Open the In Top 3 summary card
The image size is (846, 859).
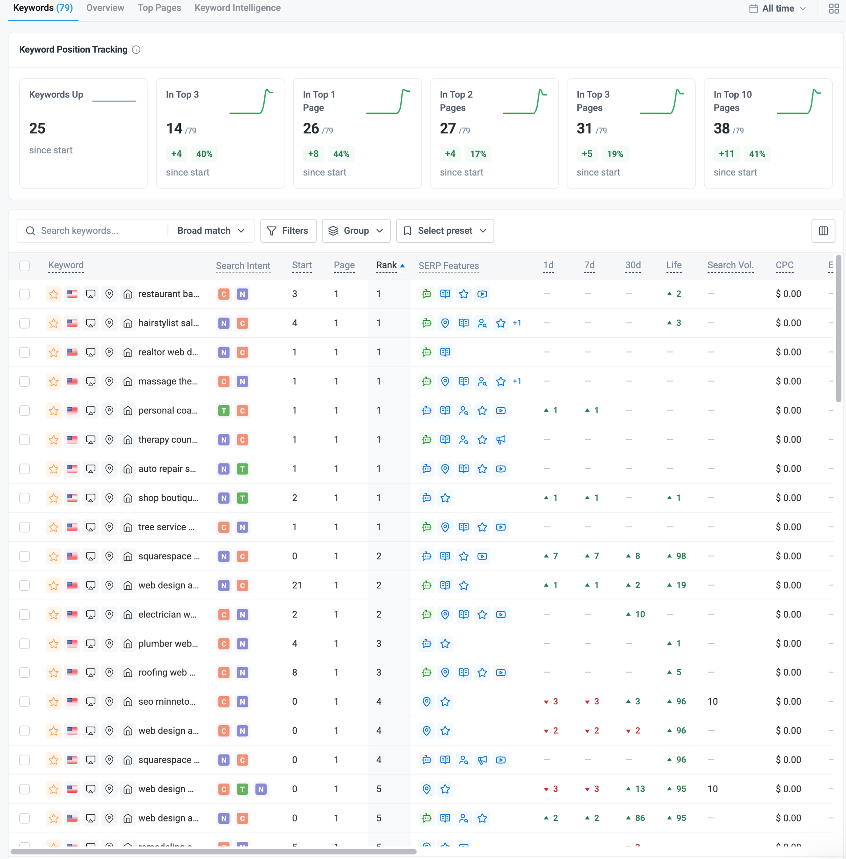tap(220, 134)
